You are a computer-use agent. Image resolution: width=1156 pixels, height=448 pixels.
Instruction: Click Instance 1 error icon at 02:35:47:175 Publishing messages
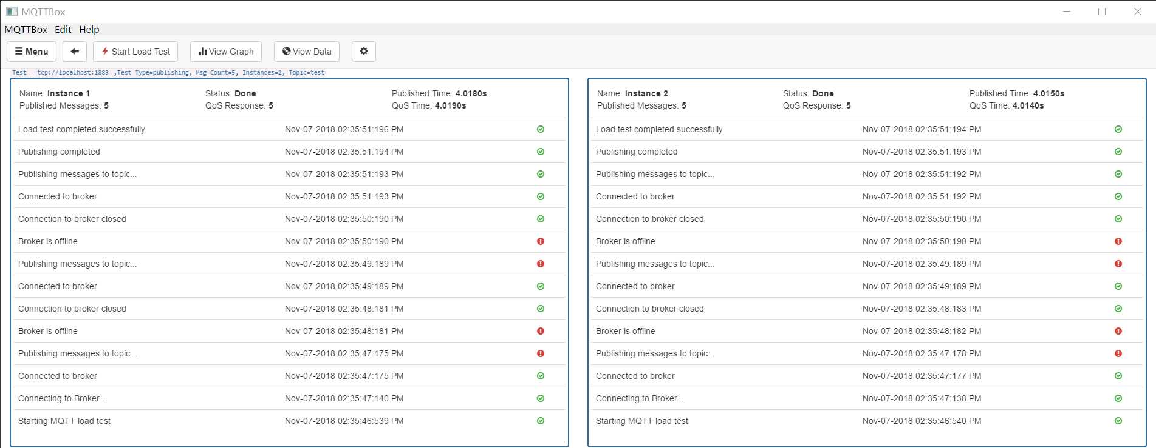(x=541, y=353)
